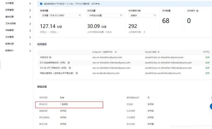212x129 pixels.
Task: Expand the 基础设置 sidebar chevron
Action: point(30,17)
